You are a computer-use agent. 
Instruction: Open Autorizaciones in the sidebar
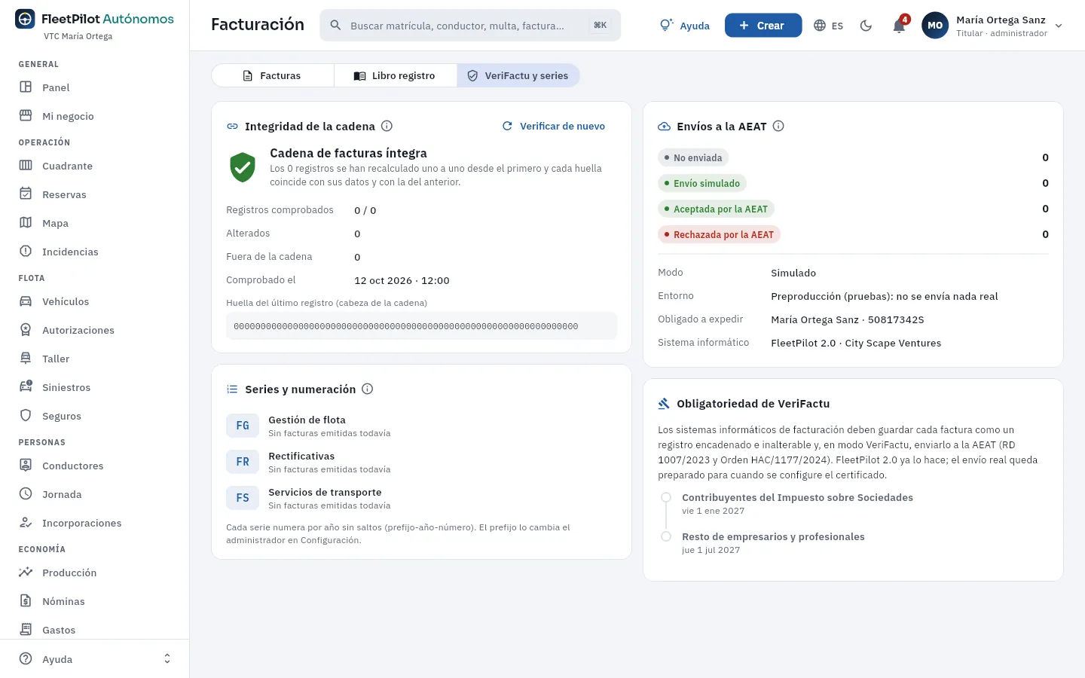94,330
